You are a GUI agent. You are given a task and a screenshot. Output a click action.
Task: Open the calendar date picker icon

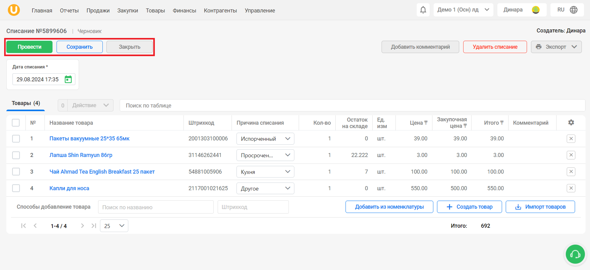[68, 79]
